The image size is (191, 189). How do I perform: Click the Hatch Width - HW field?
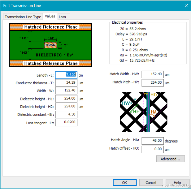coord(152,74)
